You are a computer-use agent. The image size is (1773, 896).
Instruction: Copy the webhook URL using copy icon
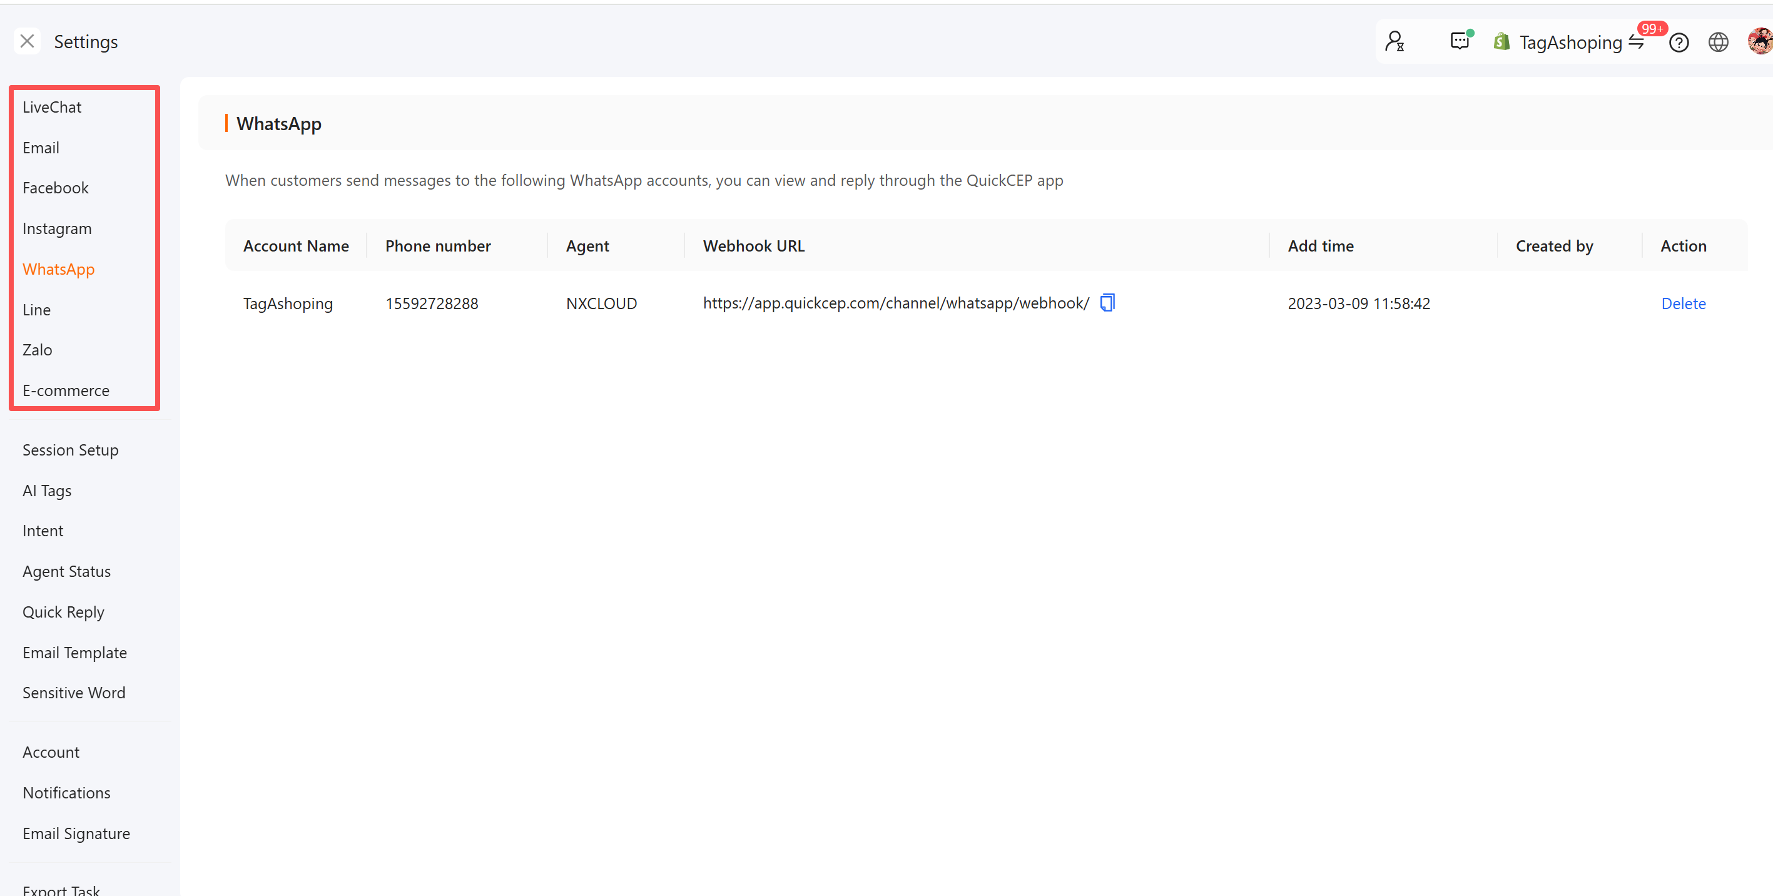pos(1107,303)
